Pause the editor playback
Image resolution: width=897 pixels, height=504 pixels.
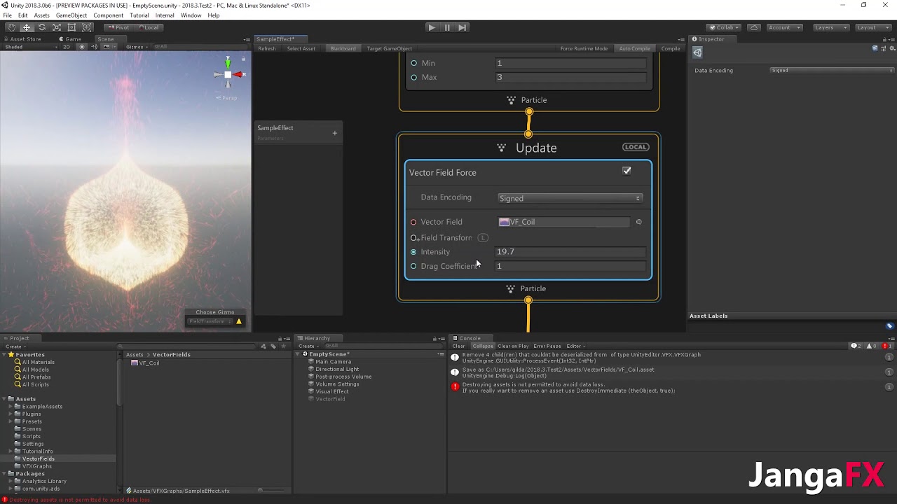[x=447, y=27]
